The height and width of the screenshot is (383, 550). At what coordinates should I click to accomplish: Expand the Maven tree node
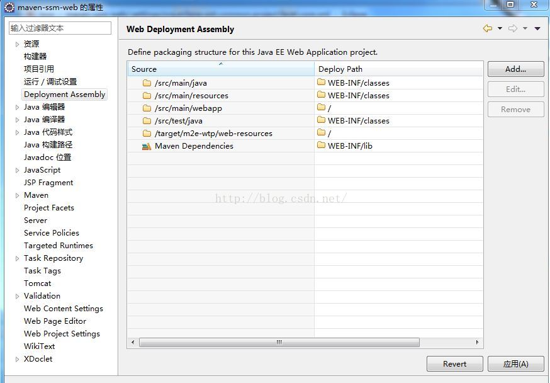tap(17, 195)
